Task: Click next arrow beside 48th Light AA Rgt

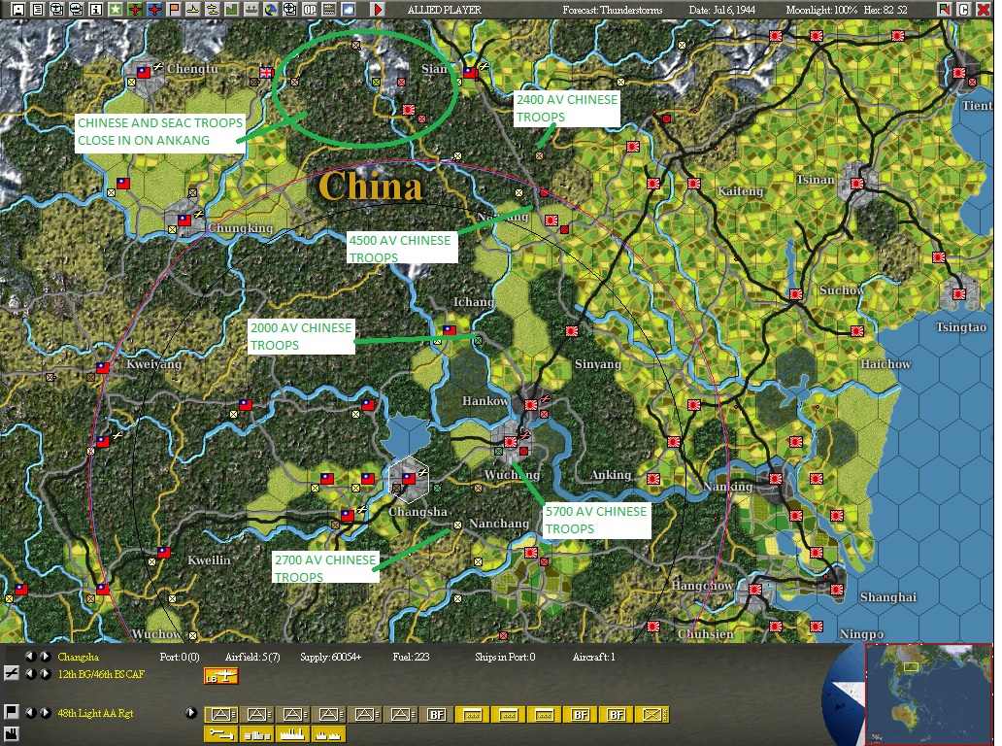Action: click(46, 713)
